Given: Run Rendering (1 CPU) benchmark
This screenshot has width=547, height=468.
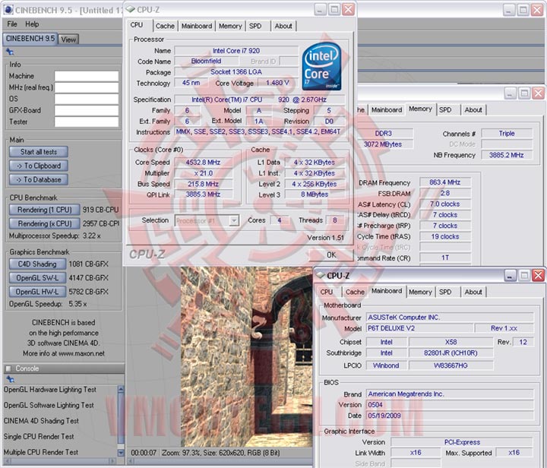Looking at the screenshot, I should coord(44,210).
